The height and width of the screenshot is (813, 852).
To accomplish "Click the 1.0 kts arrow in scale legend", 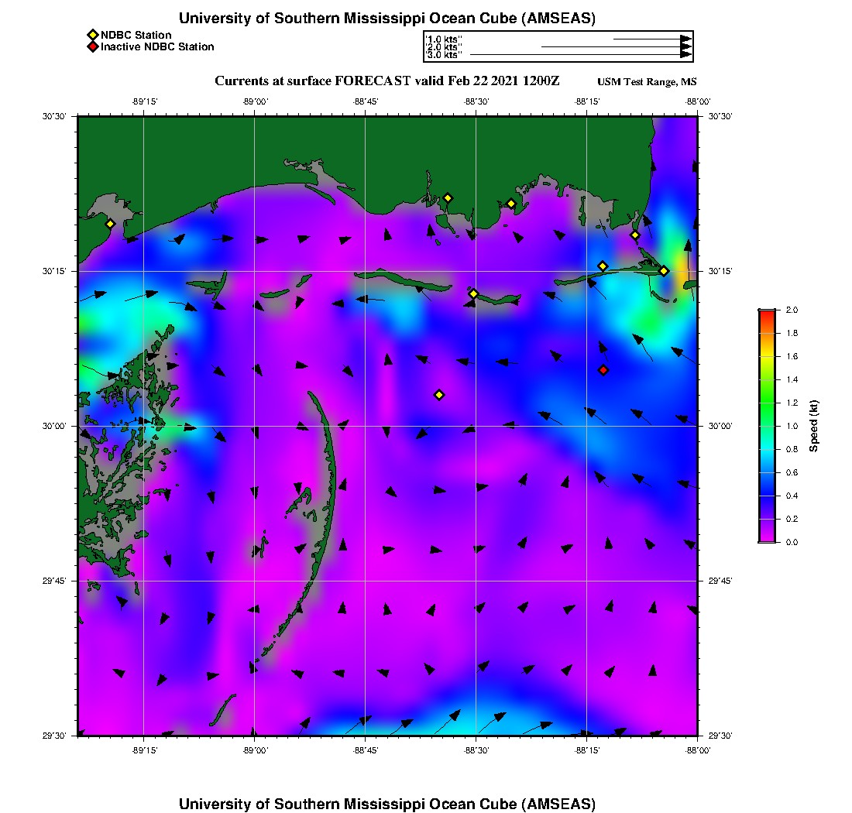I will tap(652, 39).
